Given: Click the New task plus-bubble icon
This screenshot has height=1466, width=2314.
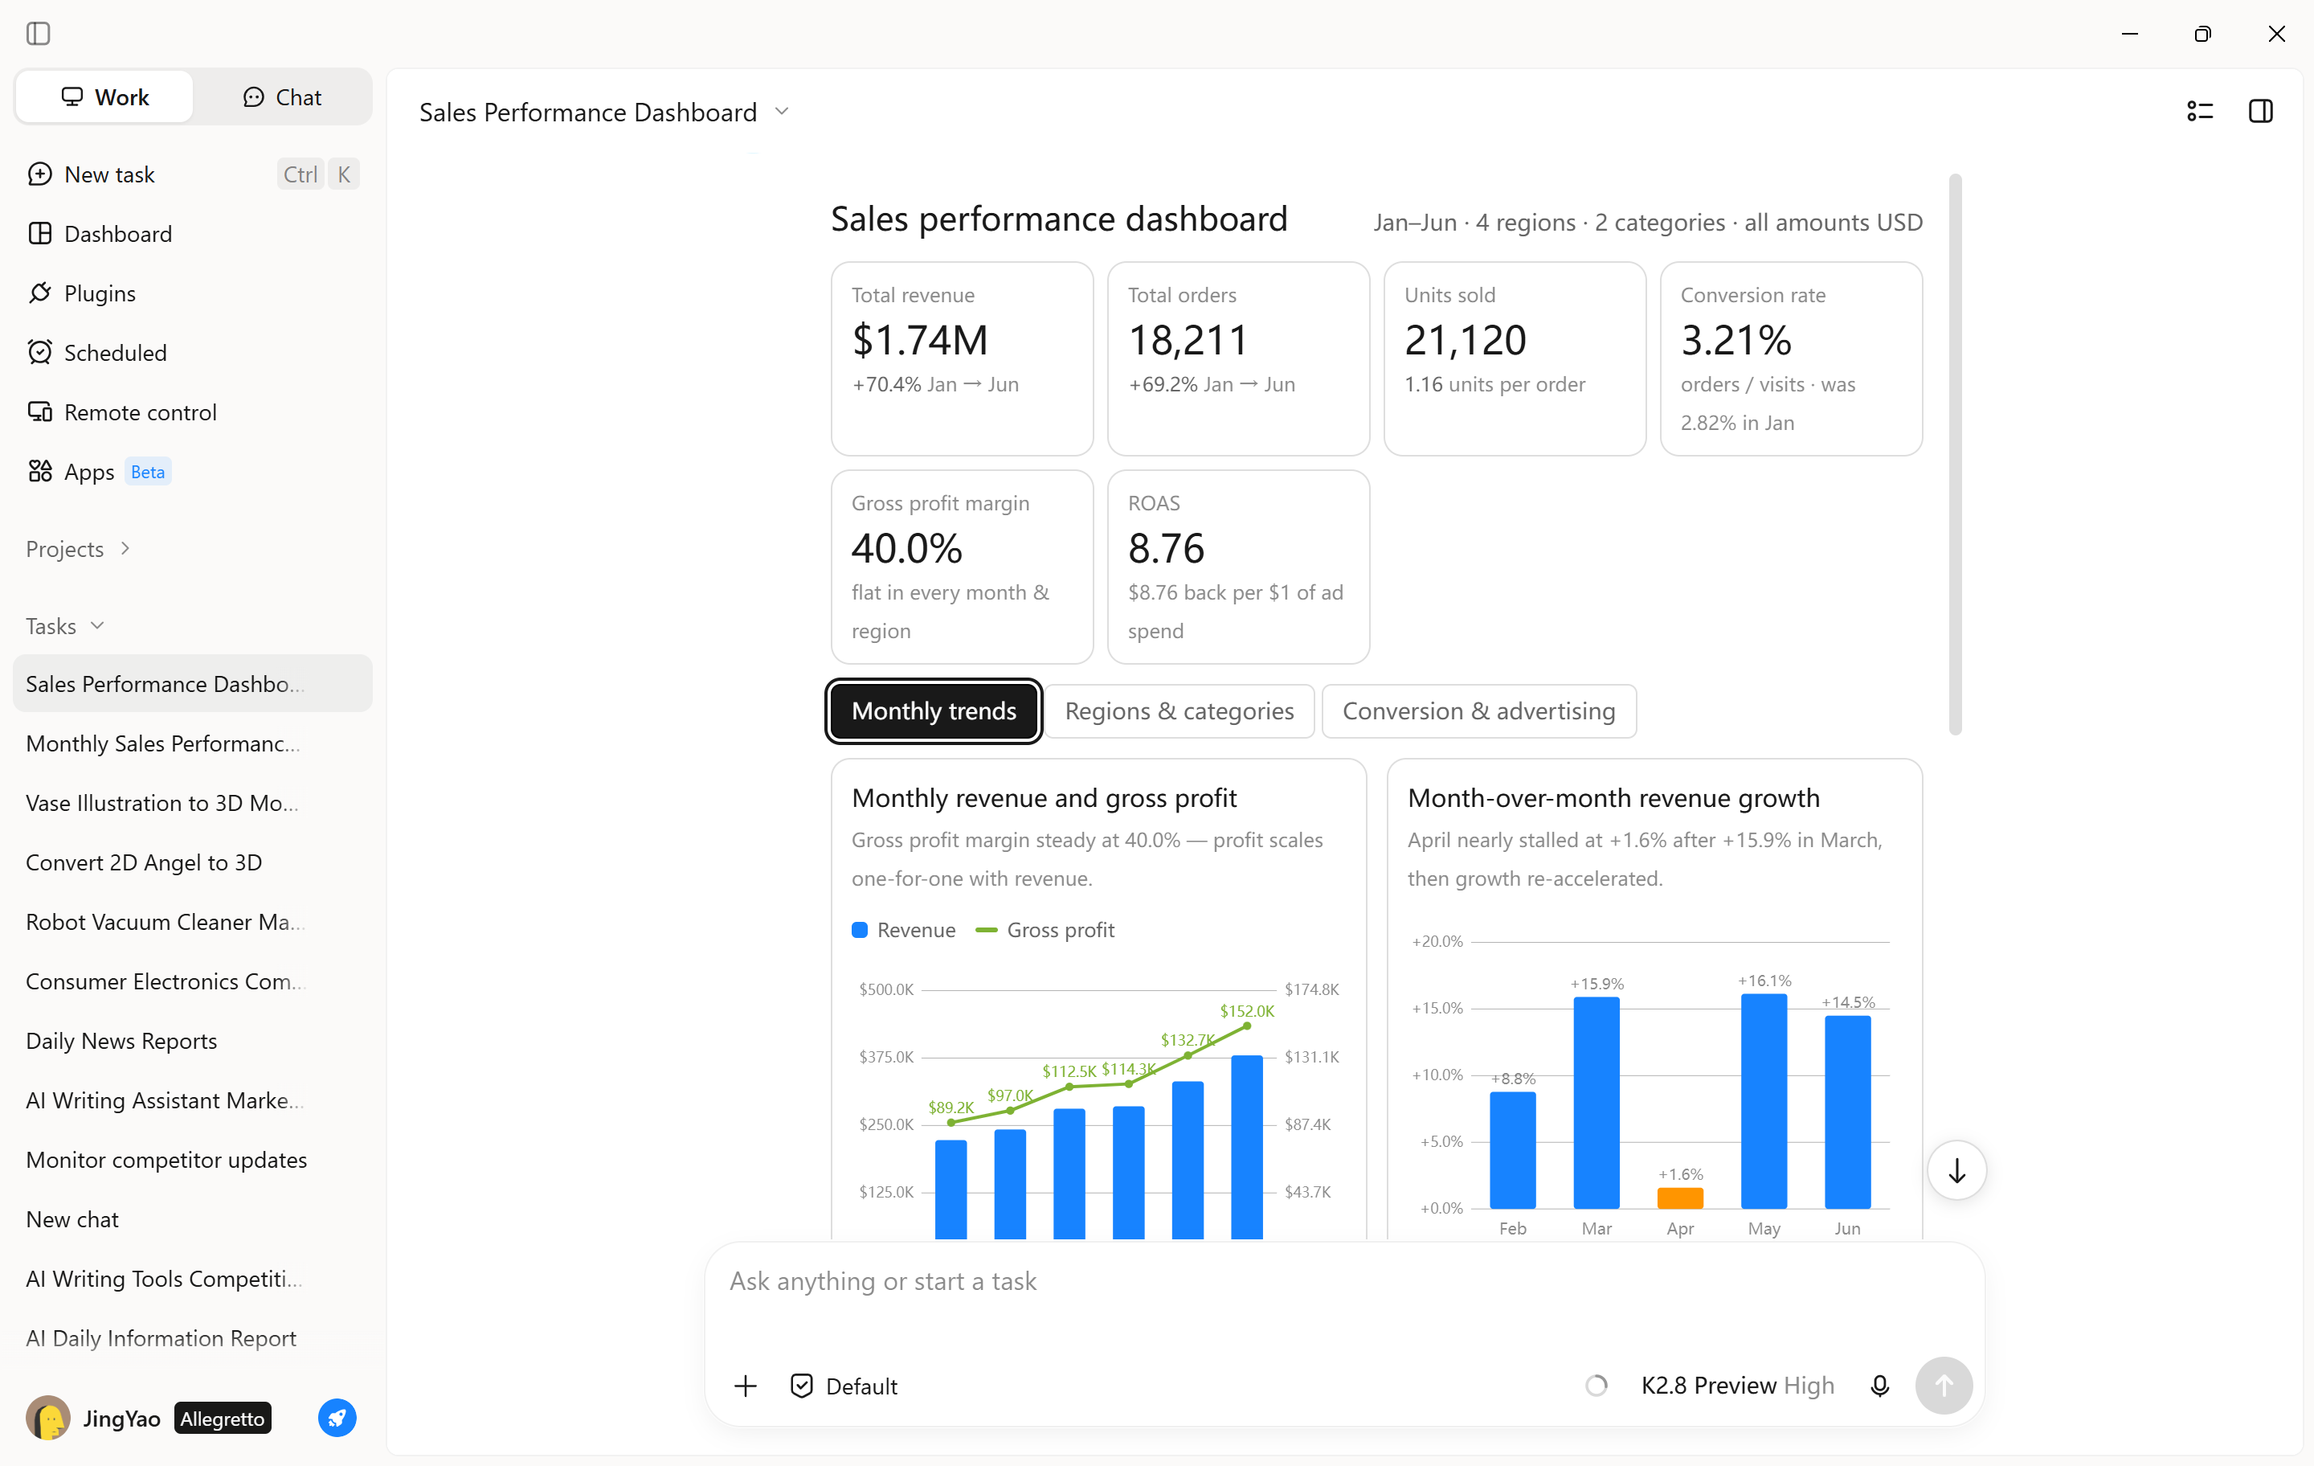Looking at the screenshot, I should pyautogui.click(x=40, y=174).
